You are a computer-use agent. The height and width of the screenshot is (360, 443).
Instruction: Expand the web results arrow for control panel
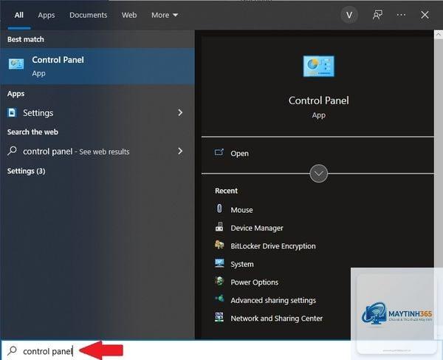click(180, 151)
